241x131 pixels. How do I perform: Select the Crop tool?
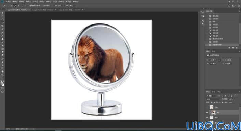pos(2,26)
